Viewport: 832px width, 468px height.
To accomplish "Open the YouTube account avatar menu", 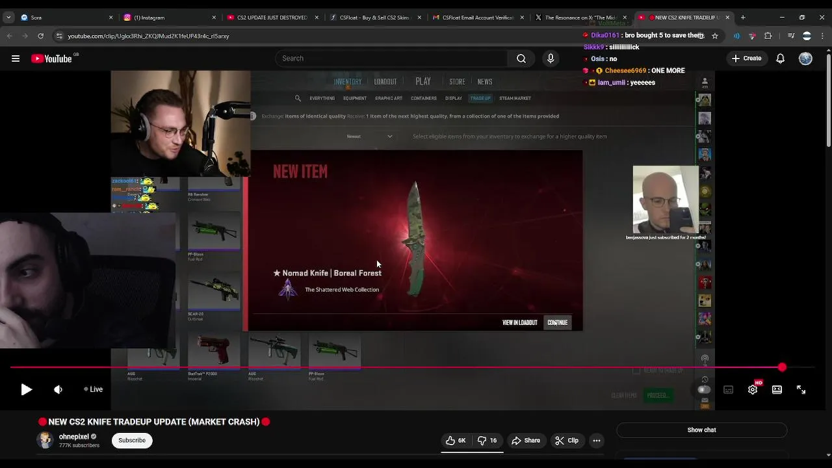I will tap(805, 58).
